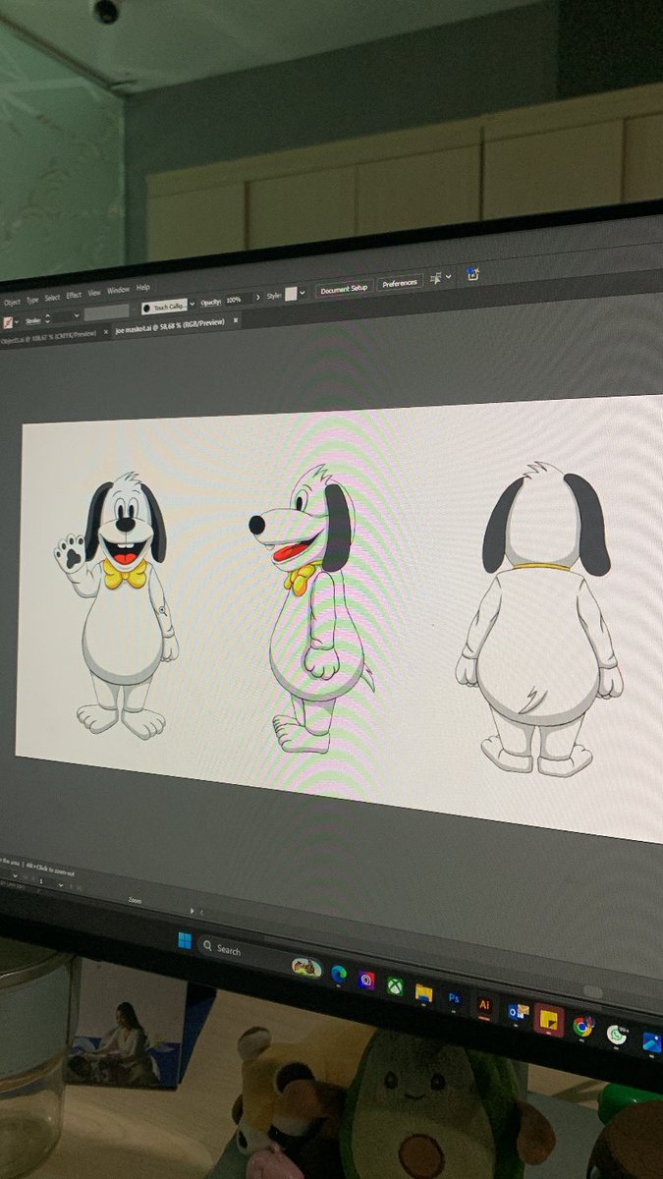Open Microsoft Edge from the taskbar
Viewport: 663px width, 1179px height.
[x=339, y=974]
